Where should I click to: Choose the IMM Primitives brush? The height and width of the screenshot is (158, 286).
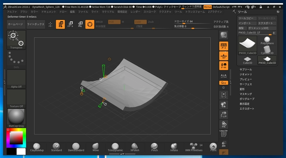tap(194, 147)
